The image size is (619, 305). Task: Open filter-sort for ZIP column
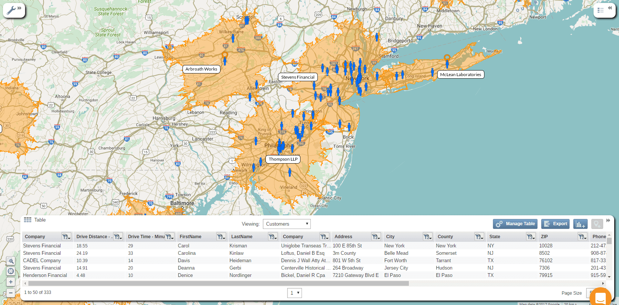[x=583, y=237]
